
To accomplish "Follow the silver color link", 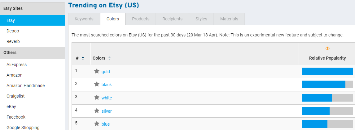I will [x=107, y=111].
